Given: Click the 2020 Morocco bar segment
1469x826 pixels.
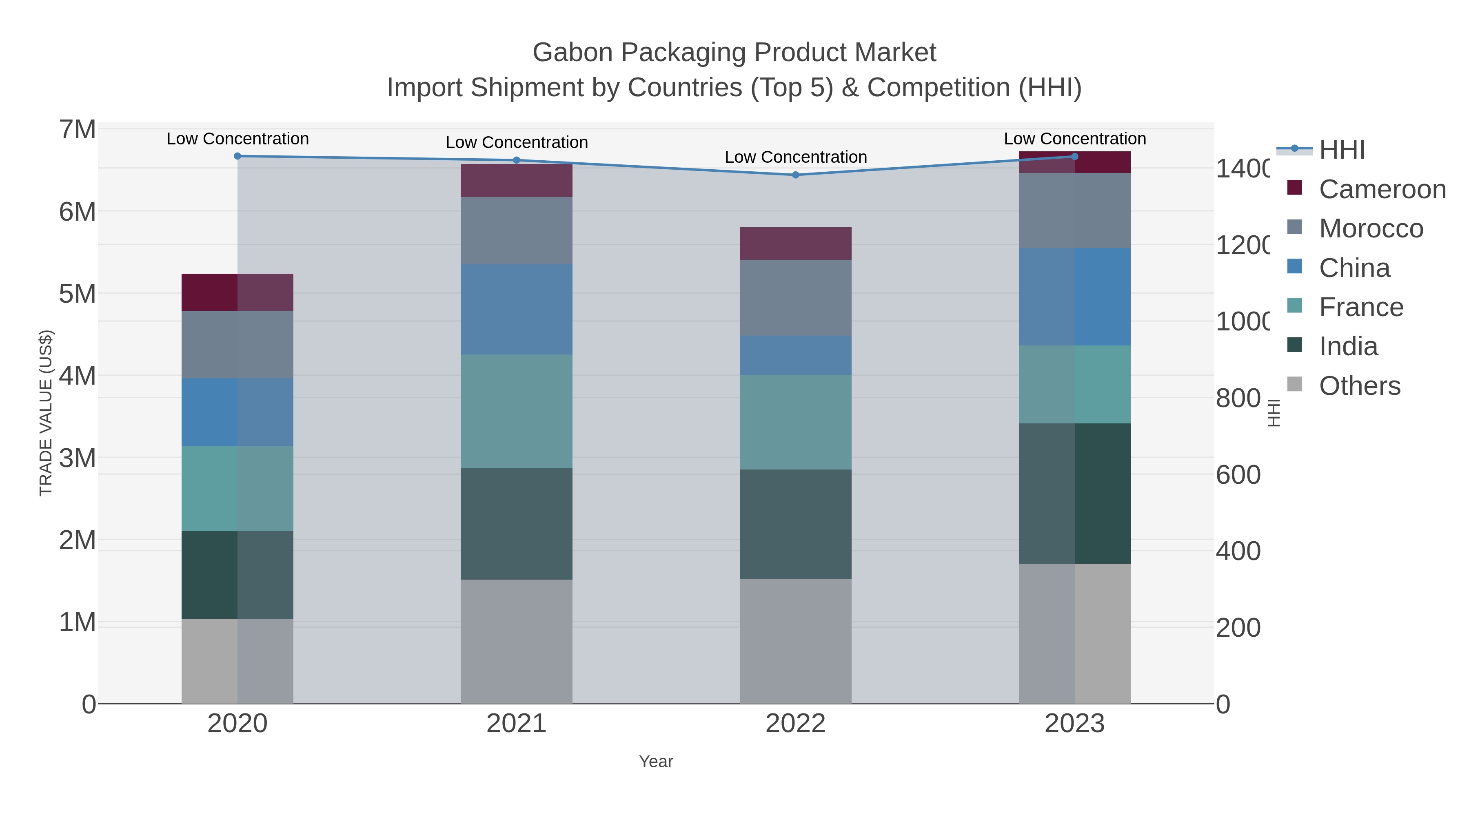Looking at the screenshot, I should 237,344.
